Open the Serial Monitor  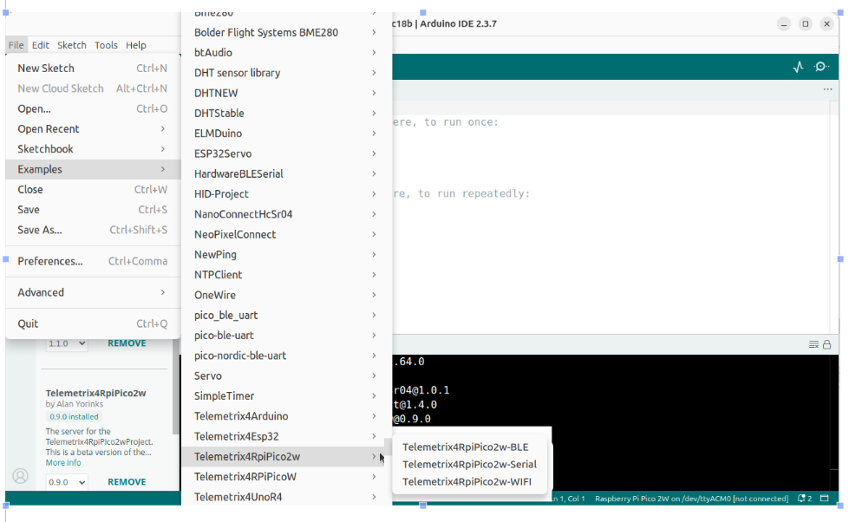click(x=821, y=67)
